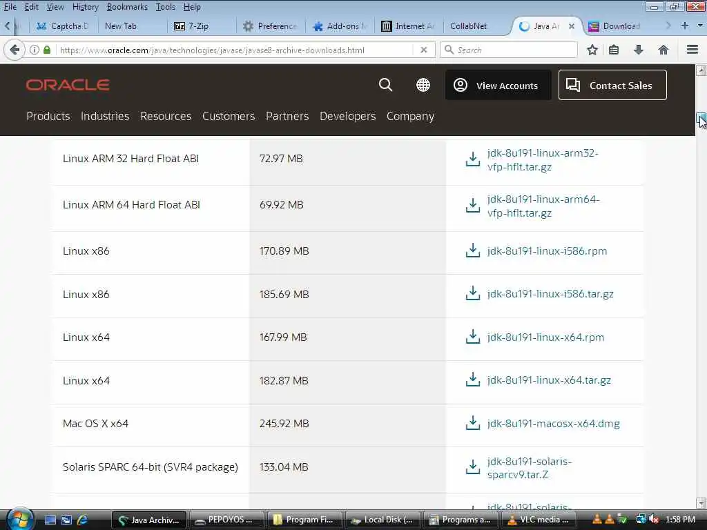Image resolution: width=707 pixels, height=530 pixels.
Task: Download icon for jdk-8u191-linux-x64.rpm
Action: tap(472, 337)
